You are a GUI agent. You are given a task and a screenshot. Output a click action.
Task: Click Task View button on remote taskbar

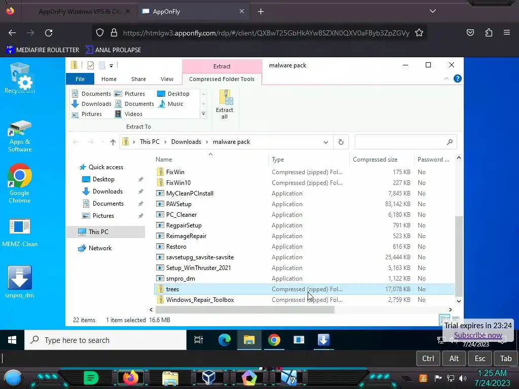point(199,340)
